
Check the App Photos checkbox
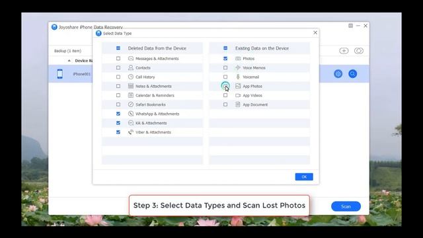225,86
